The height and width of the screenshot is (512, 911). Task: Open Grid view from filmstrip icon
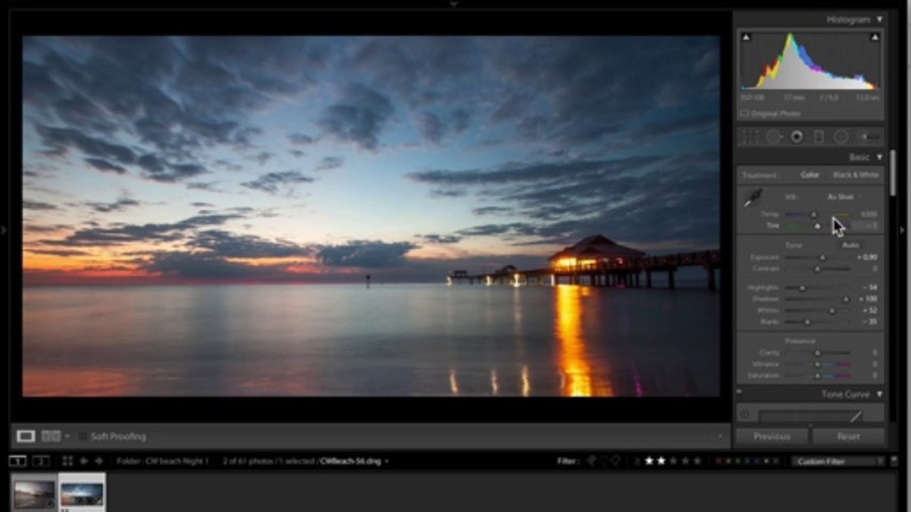pos(68,462)
